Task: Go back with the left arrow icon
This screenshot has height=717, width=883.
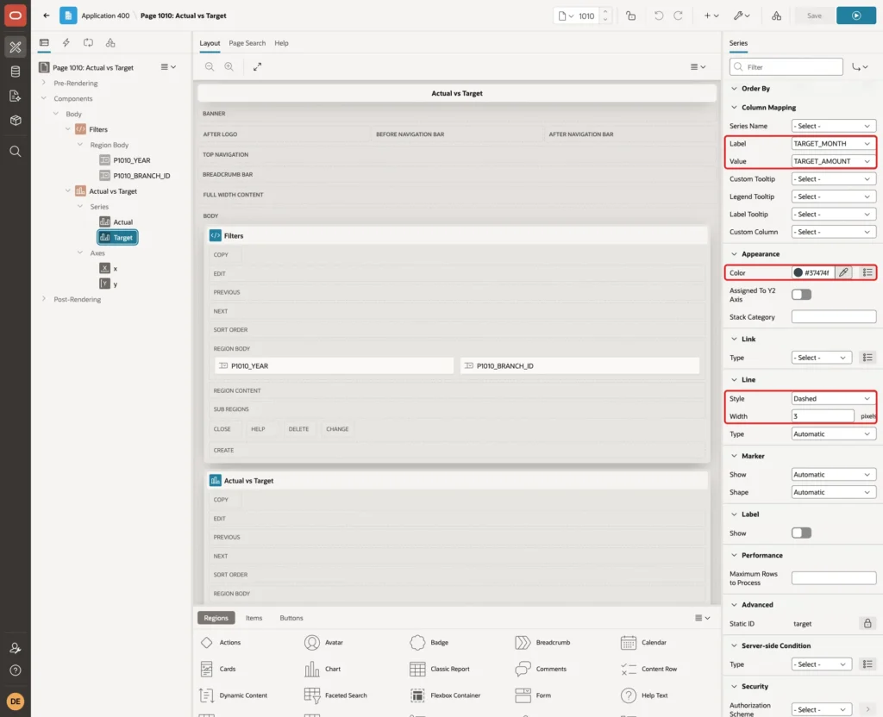Action: (47, 16)
